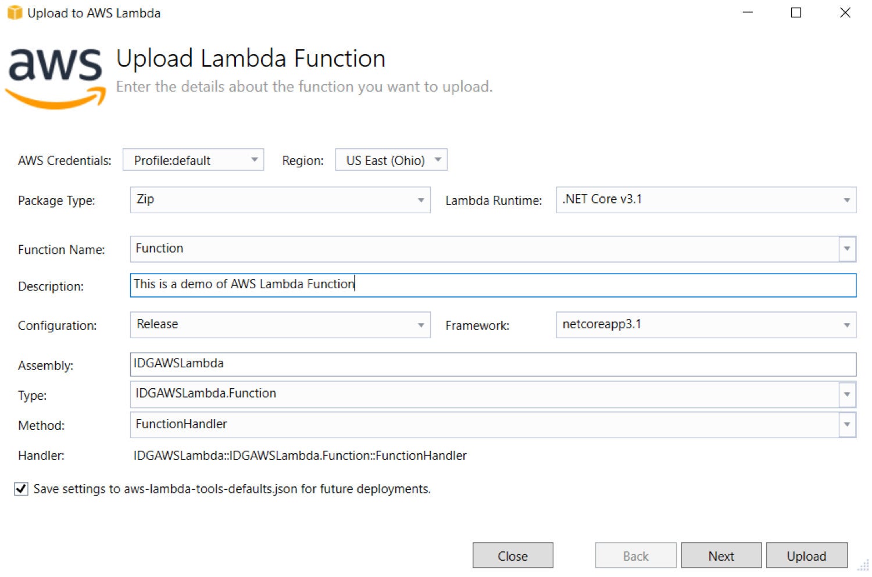The image size is (872, 577).
Task: Click the Handler value IDGAWSLambda::IDGAWSLambda.Function::FunctionHandler
Action: [x=300, y=456]
